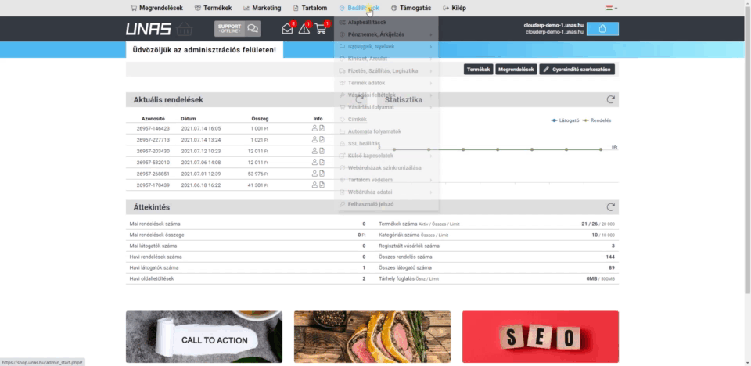Open the Call to Action thumbnail
The height and width of the screenshot is (366, 751).
(x=203, y=337)
